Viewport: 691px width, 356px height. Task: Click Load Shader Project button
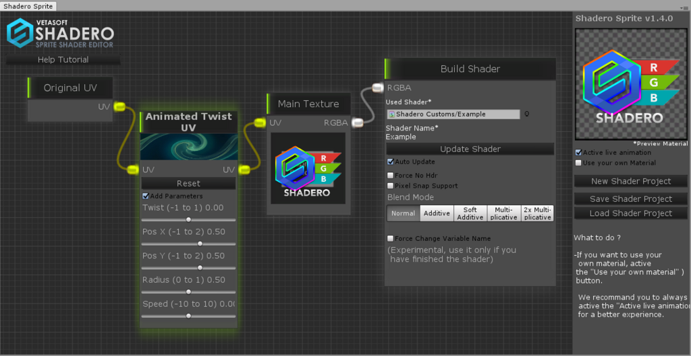point(631,213)
